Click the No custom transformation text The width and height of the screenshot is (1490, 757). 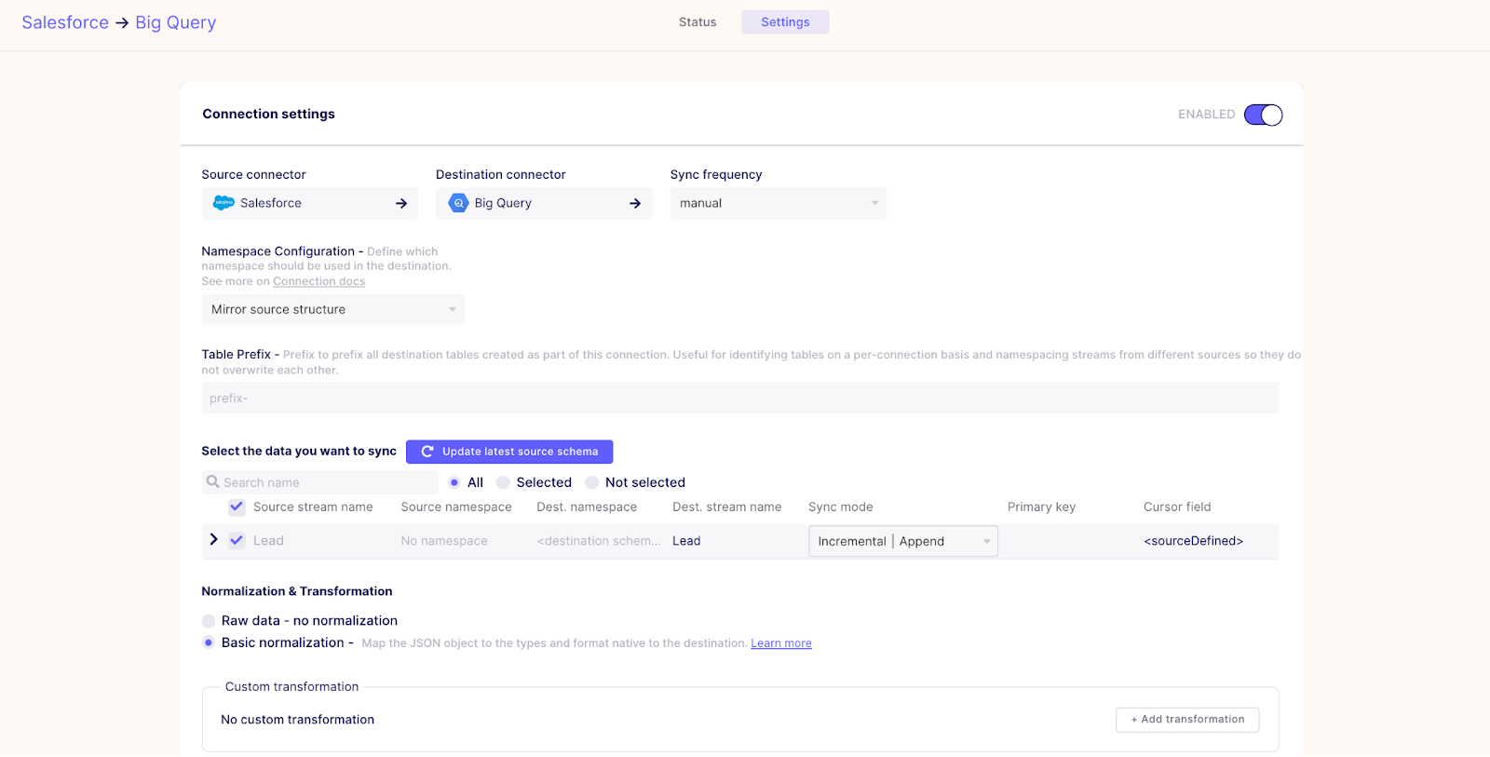coord(298,720)
